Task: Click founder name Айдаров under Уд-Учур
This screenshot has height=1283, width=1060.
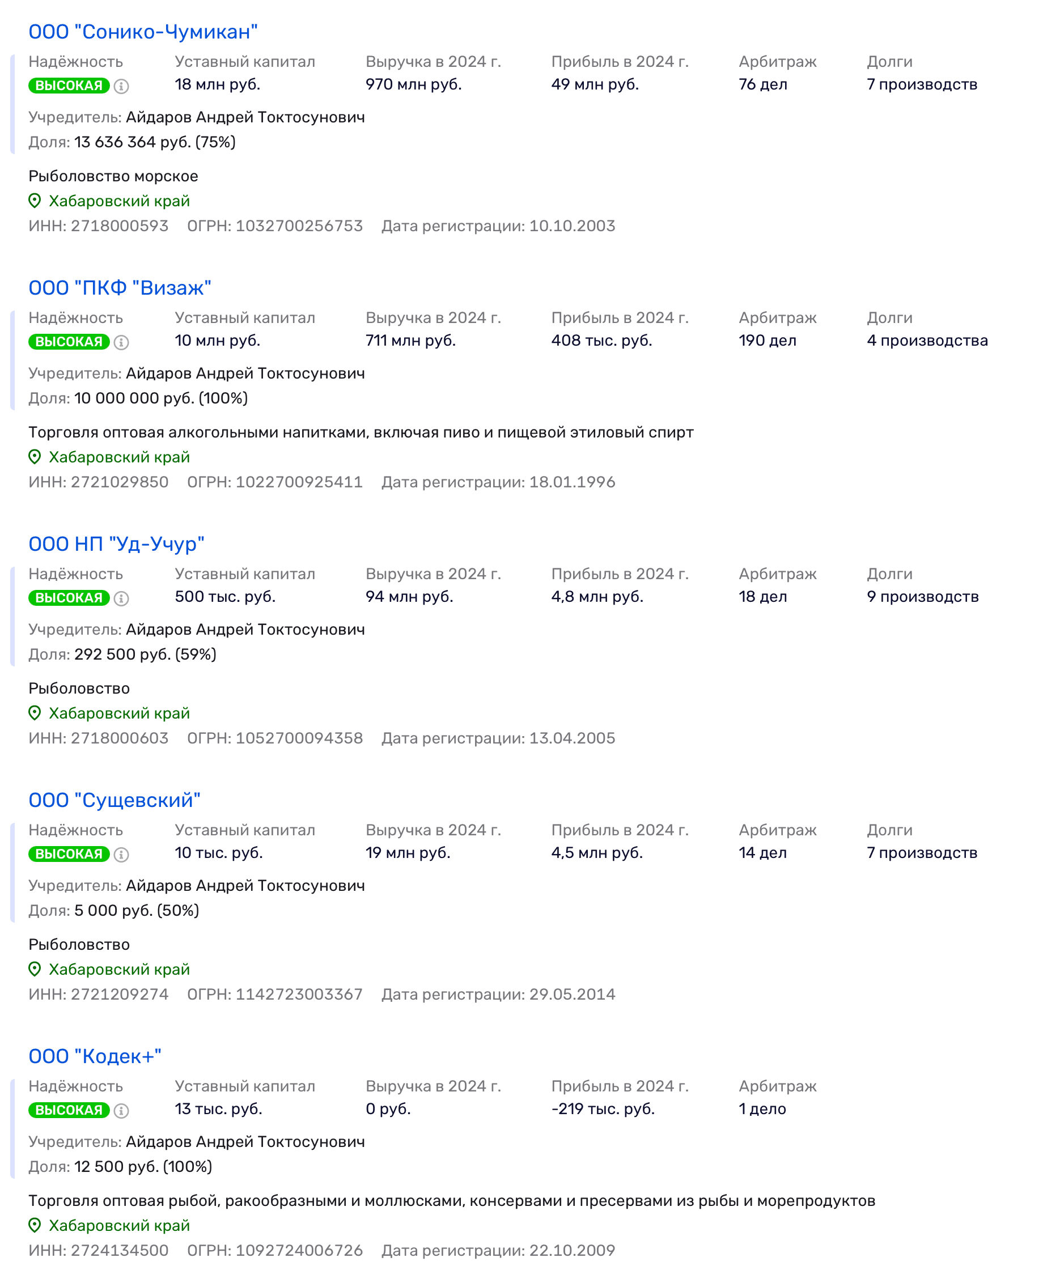Action: click(x=245, y=629)
